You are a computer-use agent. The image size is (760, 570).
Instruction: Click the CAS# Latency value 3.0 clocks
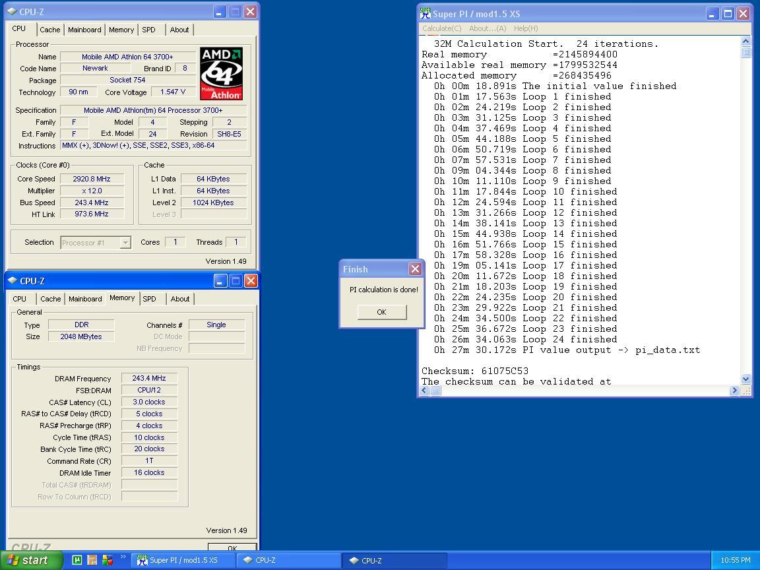tap(149, 402)
